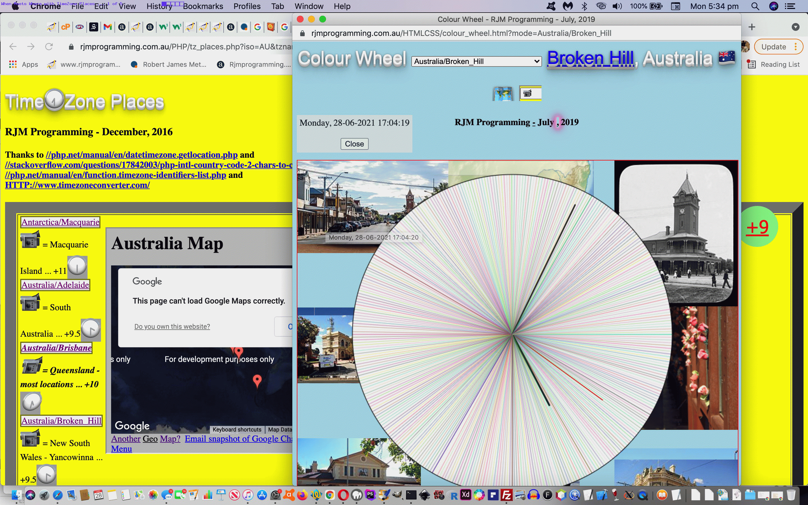Click the Update button in browser toolbar
This screenshot has width=808, height=505.
[773, 46]
